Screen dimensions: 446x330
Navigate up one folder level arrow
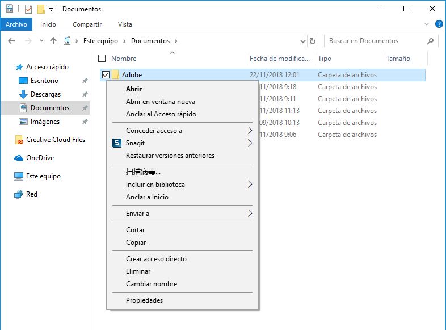click(x=53, y=41)
